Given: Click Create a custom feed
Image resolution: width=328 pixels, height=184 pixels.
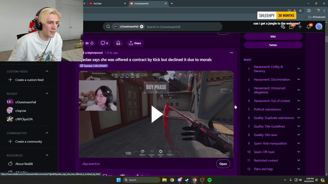Looking at the screenshot, I should 26,80.
